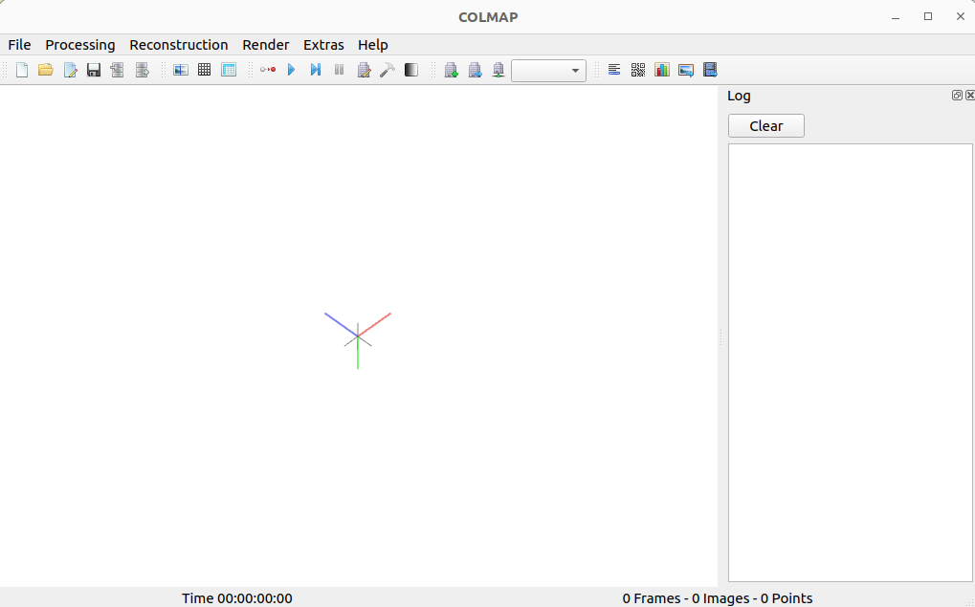The image size is (975, 607).
Task: Float the Log panel with undock button
Action: [957, 96]
